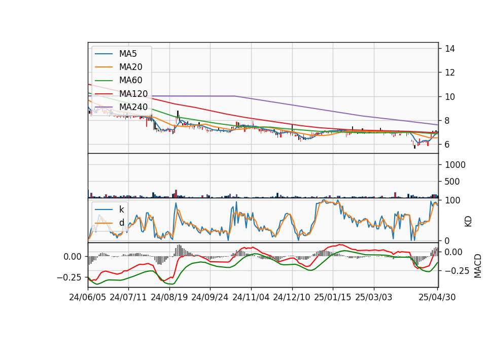Click the blue MA5 legend line sample
This screenshot has width=487, height=350.
point(103,54)
